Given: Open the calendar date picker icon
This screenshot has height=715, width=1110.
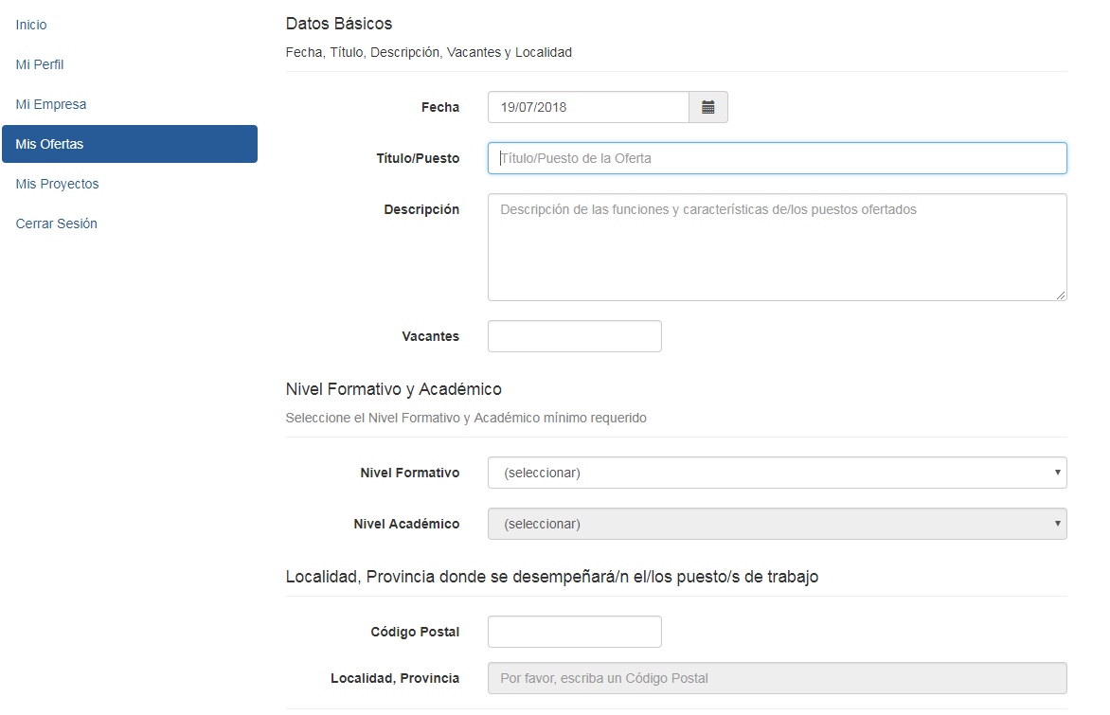Looking at the screenshot, I should click(707, 107).
